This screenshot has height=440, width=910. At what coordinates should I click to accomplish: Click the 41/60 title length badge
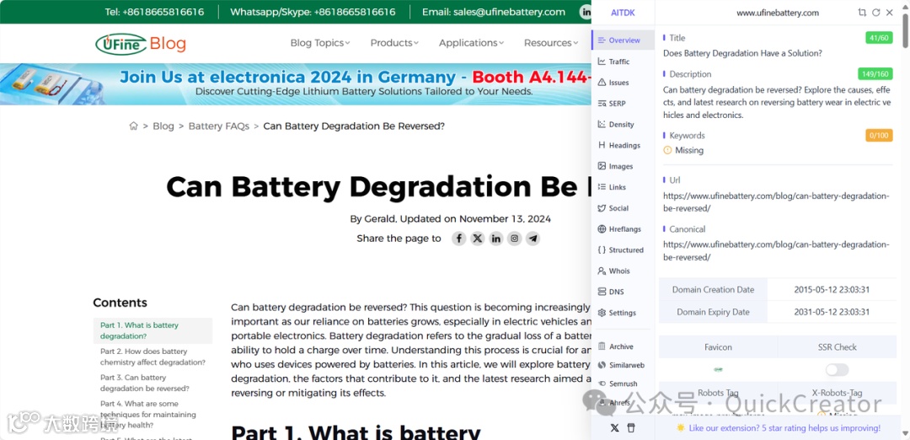(877, 38)
